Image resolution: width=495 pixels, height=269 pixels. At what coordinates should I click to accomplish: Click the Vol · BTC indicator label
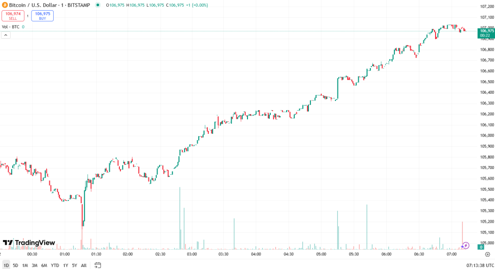pyautogui.click(x=11, y=27)
